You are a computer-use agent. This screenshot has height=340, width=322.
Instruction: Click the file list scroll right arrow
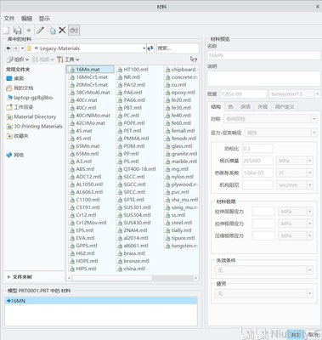[195, 278]
